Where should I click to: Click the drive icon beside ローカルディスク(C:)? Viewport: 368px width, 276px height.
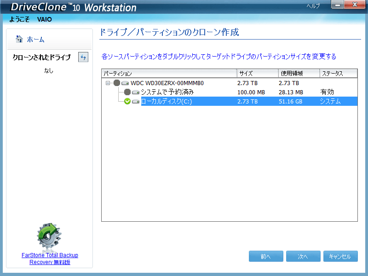[x=136, y=101]
